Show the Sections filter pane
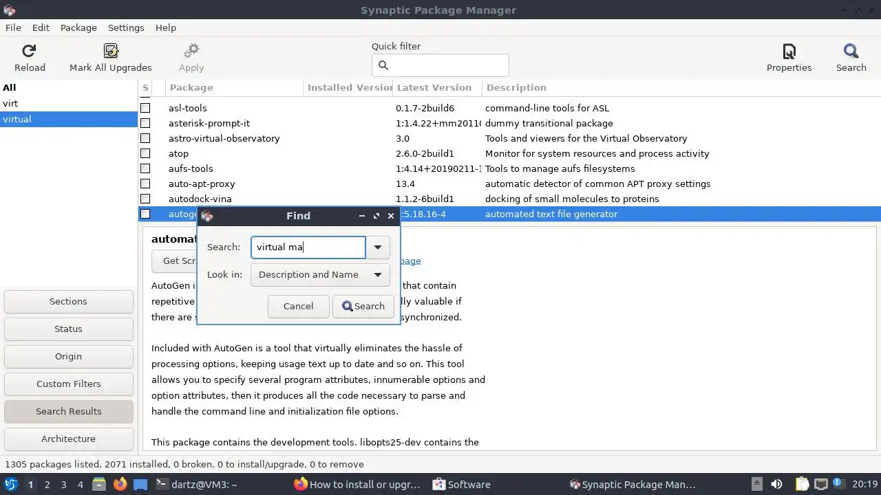 coord(68,301)
